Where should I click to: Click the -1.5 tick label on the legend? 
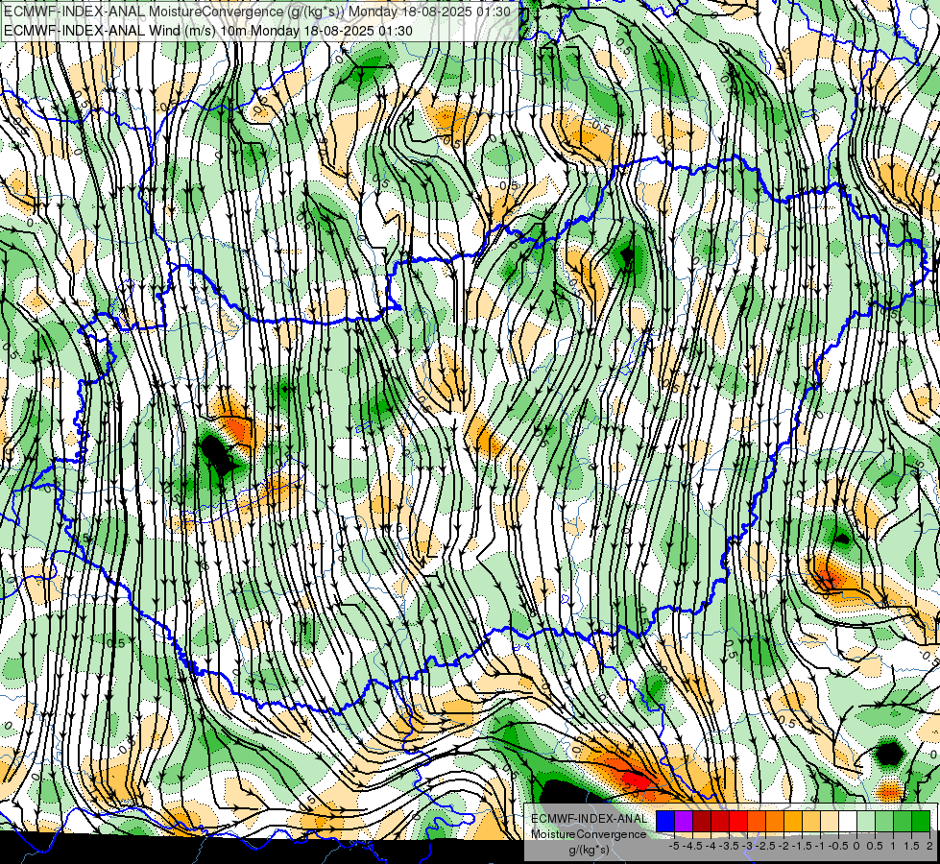click(802, 846)
